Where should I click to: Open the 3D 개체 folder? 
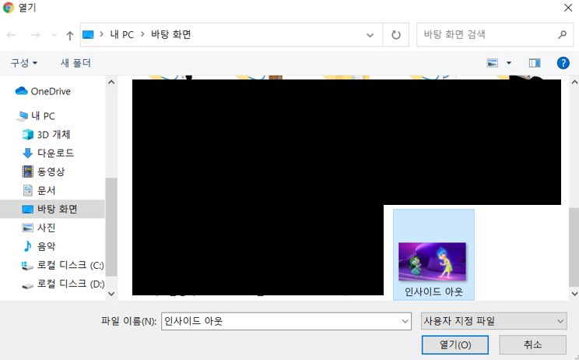pyautogui.click(x=53, y=135)
